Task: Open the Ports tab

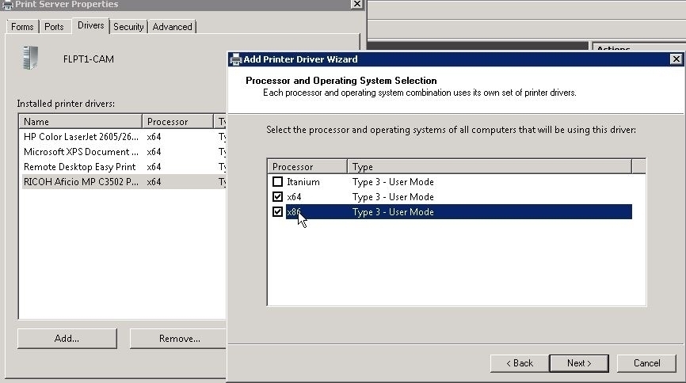Action: point(54,27)
